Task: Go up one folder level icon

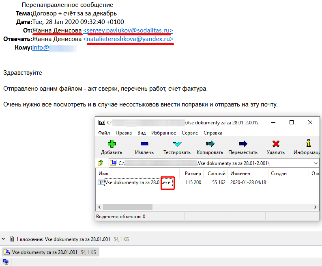Action: pos(101,163)
